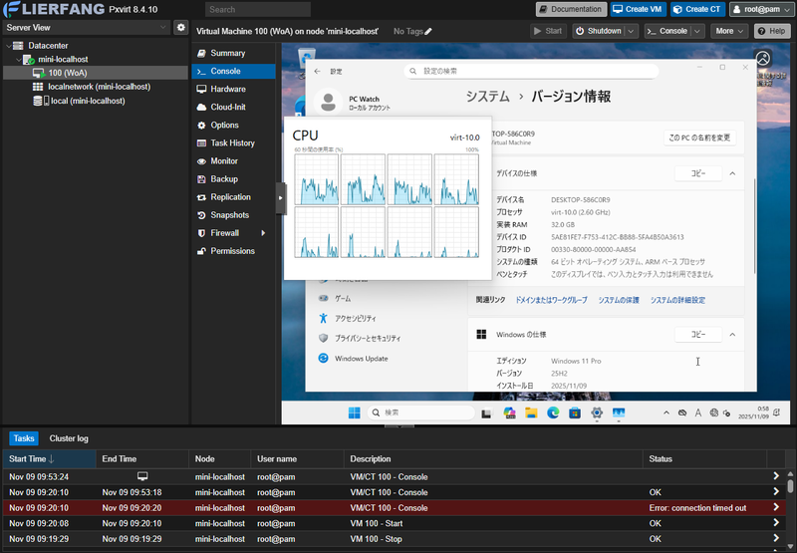The height and width of the screenshot is (553, 797).
Task: Click the Create CT button
Action: click(x=697, y=9)
